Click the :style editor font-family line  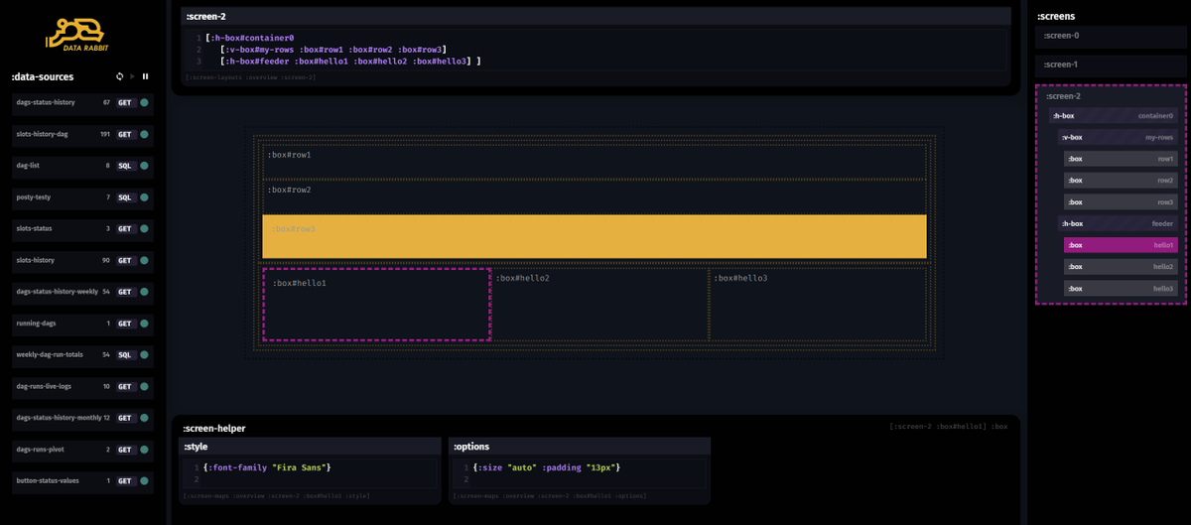coord(266,466)
